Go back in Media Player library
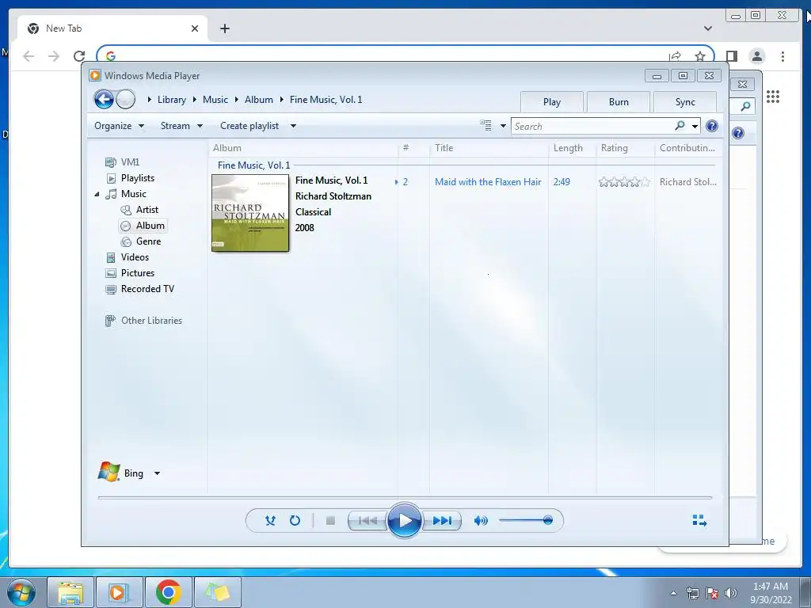Screen dimensions: 811x608 click(x=104, y=99)
